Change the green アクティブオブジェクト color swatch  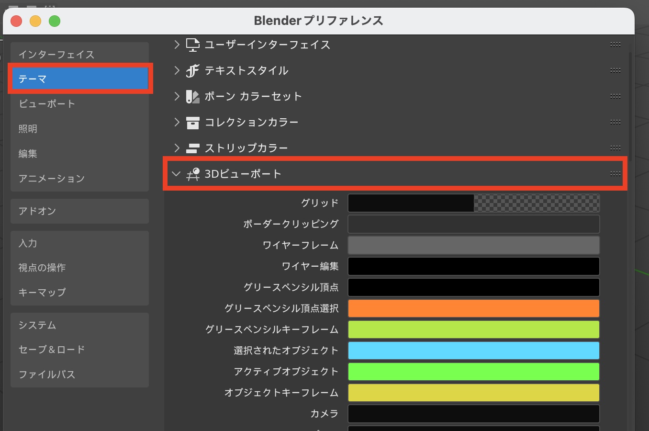pyautogui.click(x=473, y=372)
